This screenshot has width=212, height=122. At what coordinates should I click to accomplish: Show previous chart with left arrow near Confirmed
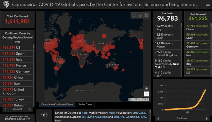coord(158,118)
